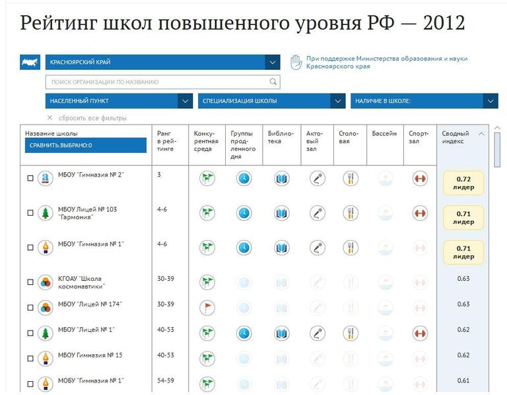Click the clock icon in Лицей № 103 row
This screenshot has height=395, width=507.
point(244,213)
